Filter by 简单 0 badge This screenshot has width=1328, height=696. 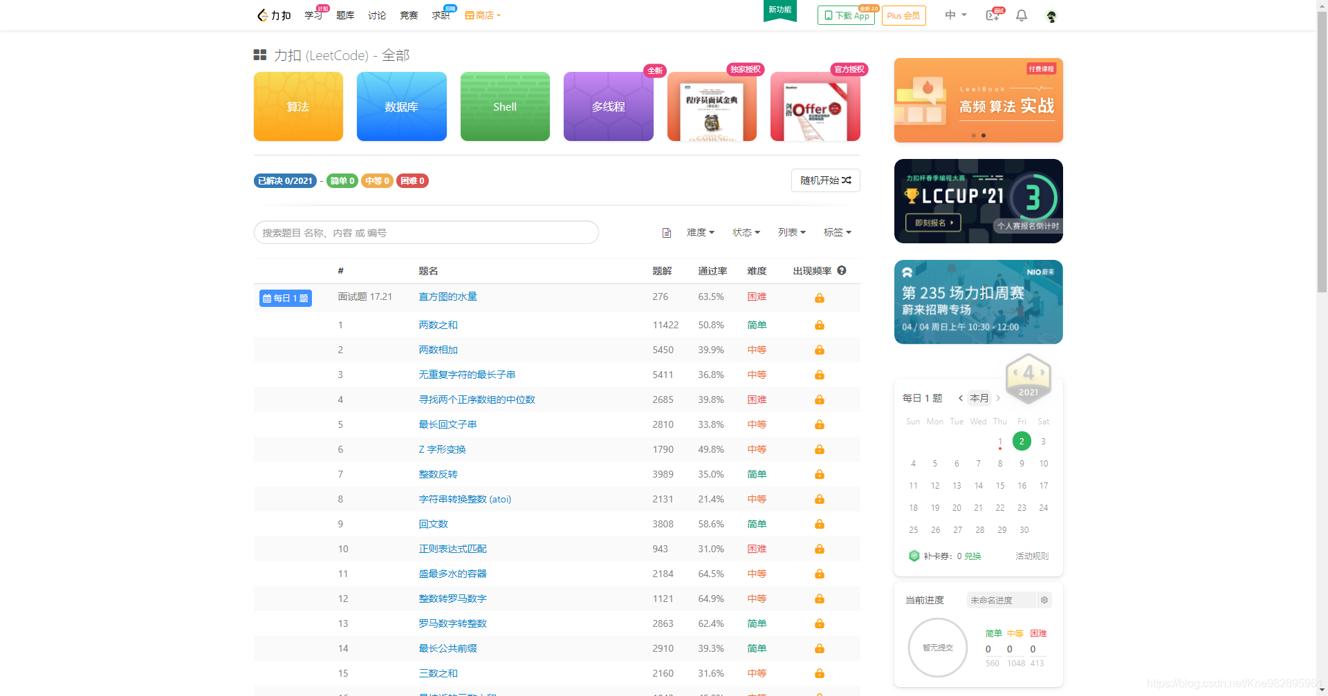click(x=342, y=180)
